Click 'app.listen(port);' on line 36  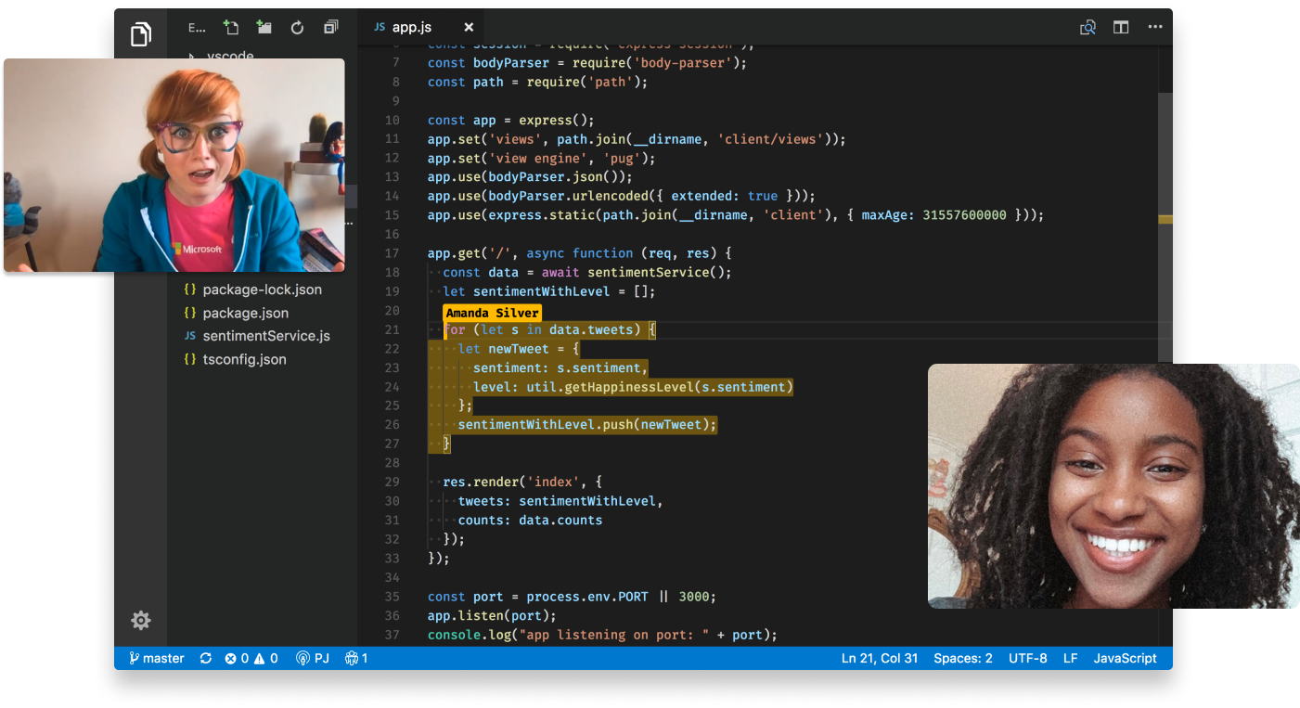(492, 615)
